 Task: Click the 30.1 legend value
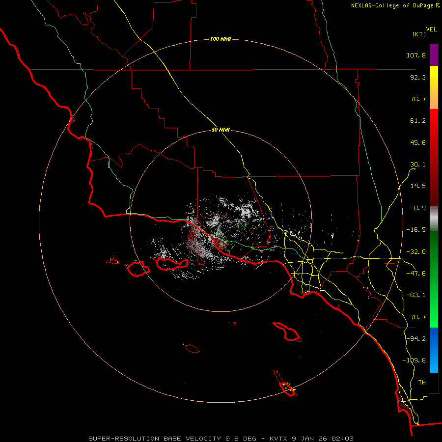[x=418, y=165]
